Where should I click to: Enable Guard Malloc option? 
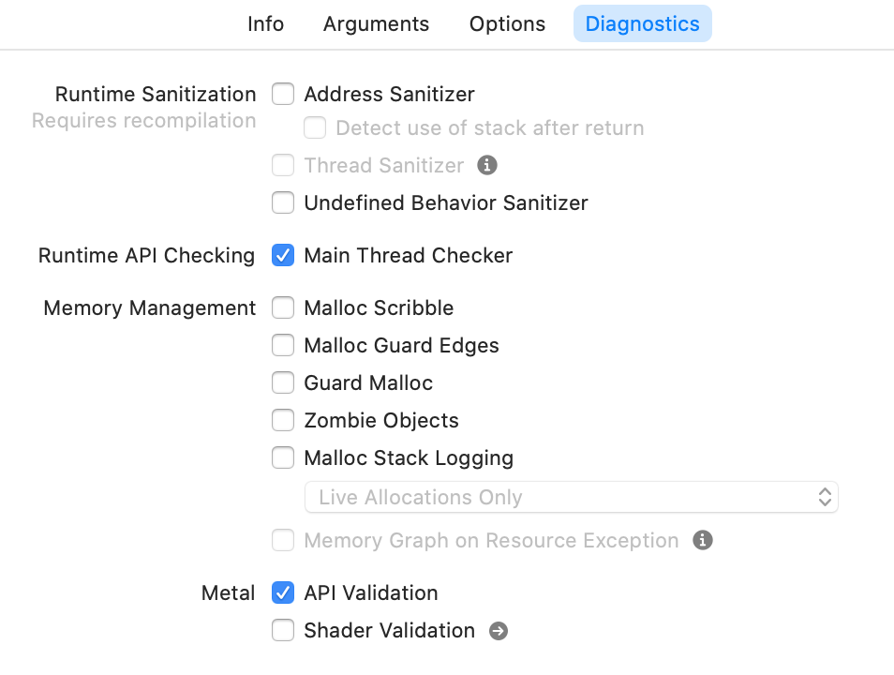pyautogui.click(x=283, y=383)
